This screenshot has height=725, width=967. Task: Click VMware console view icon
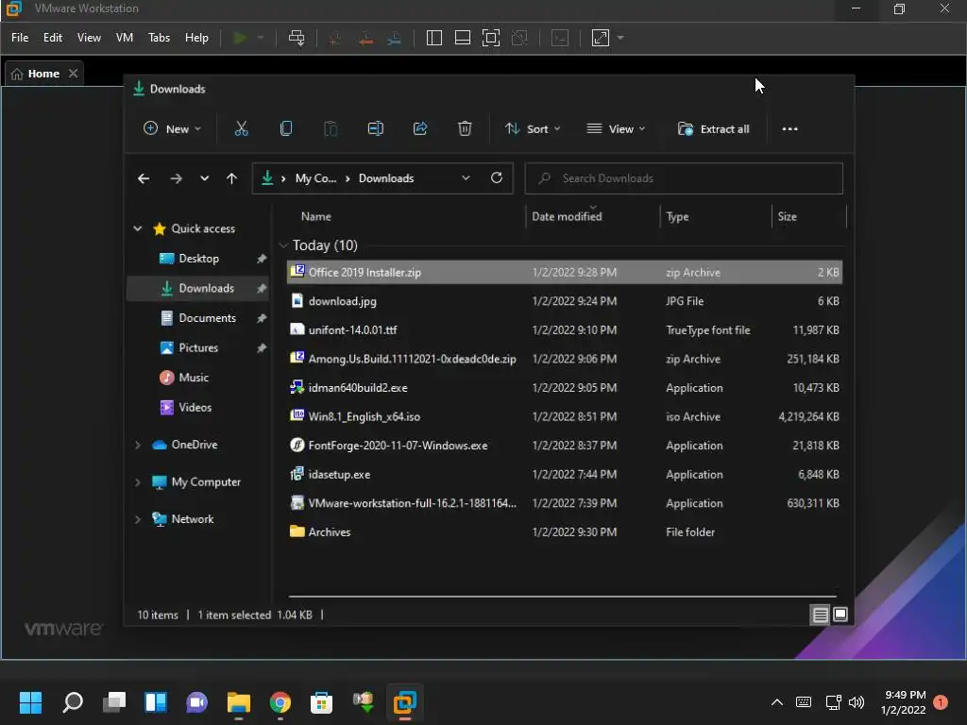pos(560,38)
